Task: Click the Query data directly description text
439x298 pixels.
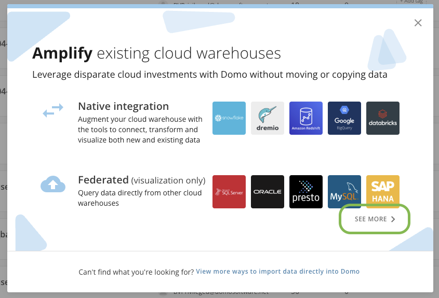Action: click(x=140, y=198)
